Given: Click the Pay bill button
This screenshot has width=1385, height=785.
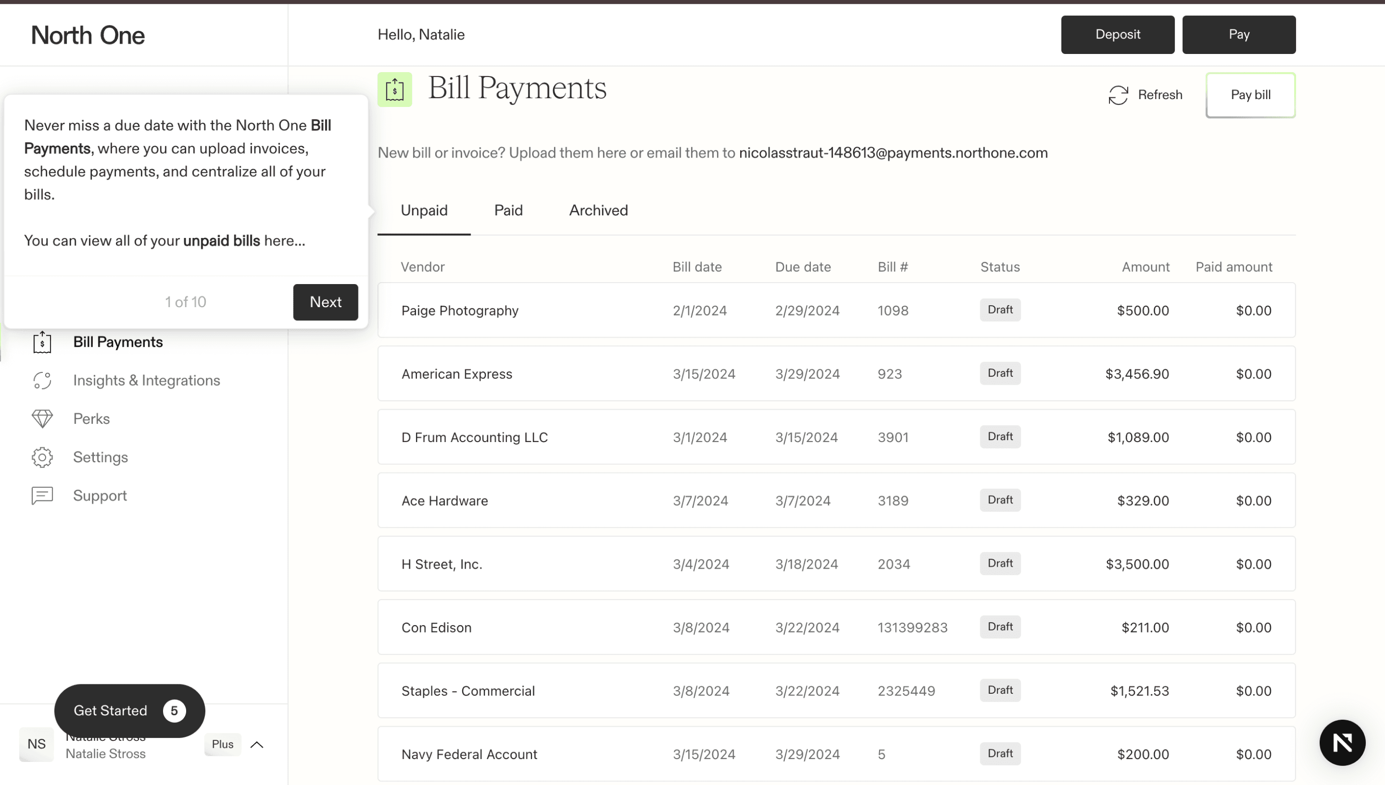Looking at the screenshot, I should click(x=1250, y=95).
